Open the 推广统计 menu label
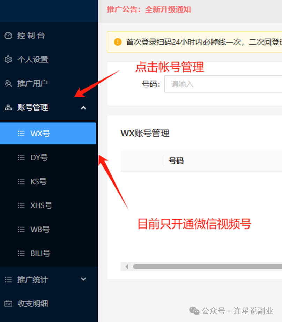Screen dimensions: 282x322 click(33, 279)
